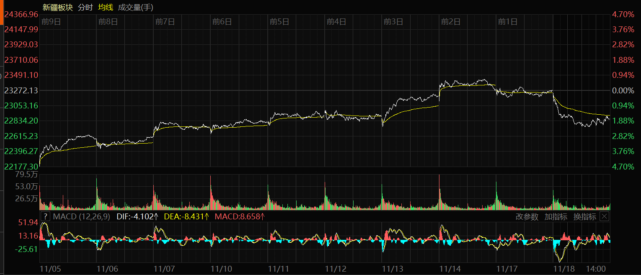This screenshot has width=641, height=275.
Task: Toggle the 均线 average line label
Action: point(105,7)
